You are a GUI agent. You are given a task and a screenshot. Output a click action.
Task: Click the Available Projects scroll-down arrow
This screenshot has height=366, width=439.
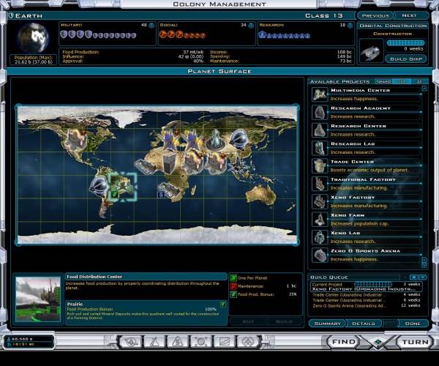[424, 265]
